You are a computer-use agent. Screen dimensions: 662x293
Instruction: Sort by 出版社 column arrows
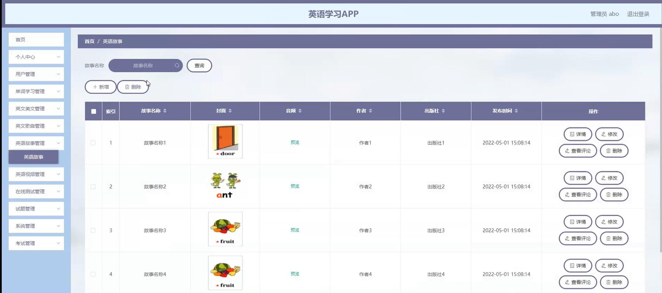[443, 111]
